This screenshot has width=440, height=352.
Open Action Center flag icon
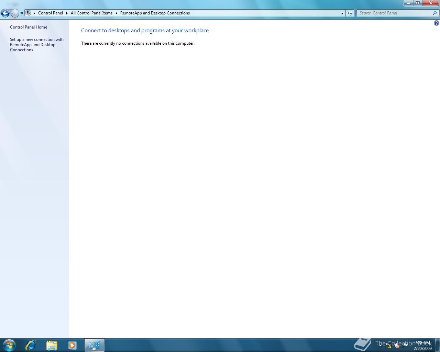tap(405, 345)
